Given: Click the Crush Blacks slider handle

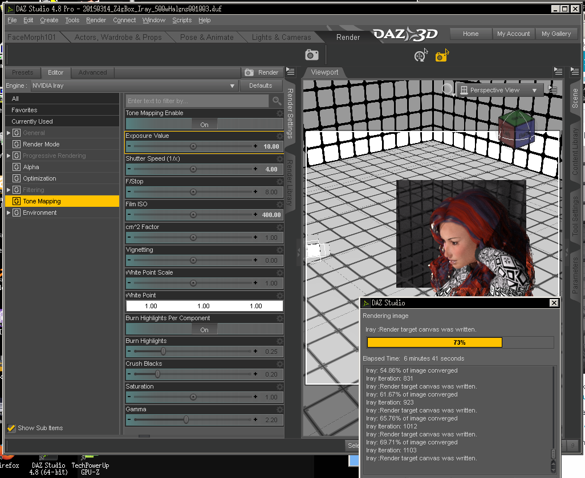Looking at the screenshot, I should coord(158,374).
